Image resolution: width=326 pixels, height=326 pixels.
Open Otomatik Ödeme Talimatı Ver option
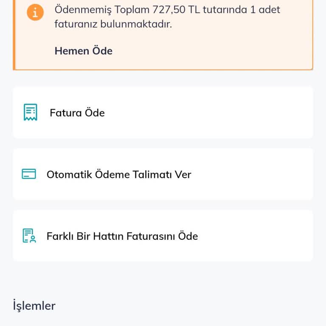click(163, 174)
